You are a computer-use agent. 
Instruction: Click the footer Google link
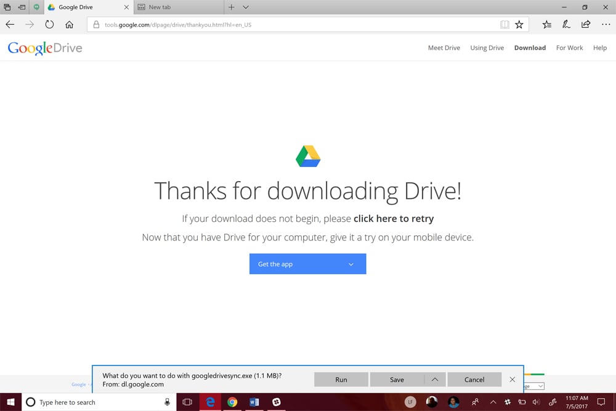pyautogui.click(x=79, y=385)
